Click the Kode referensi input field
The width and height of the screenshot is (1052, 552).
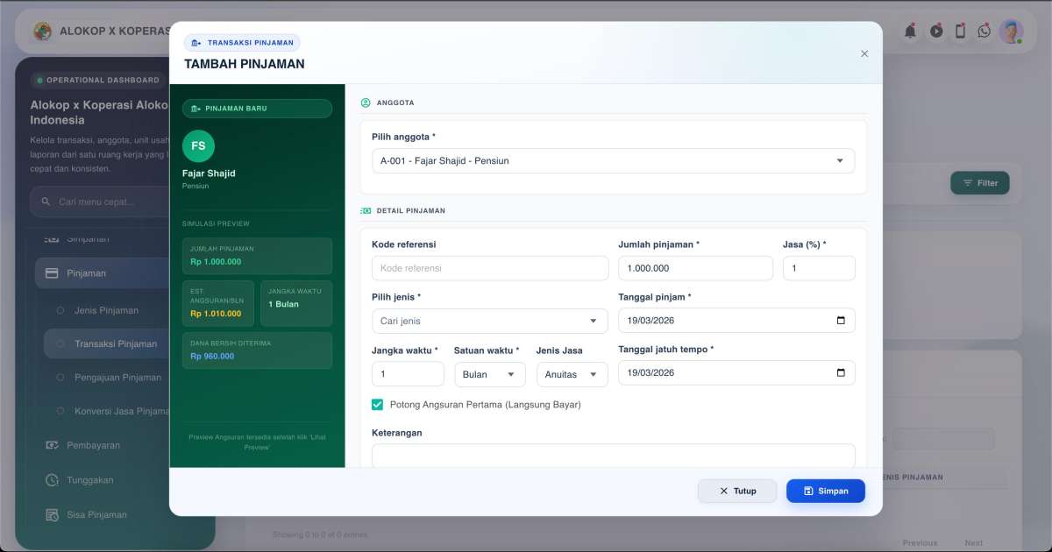(x=489, y=268)
